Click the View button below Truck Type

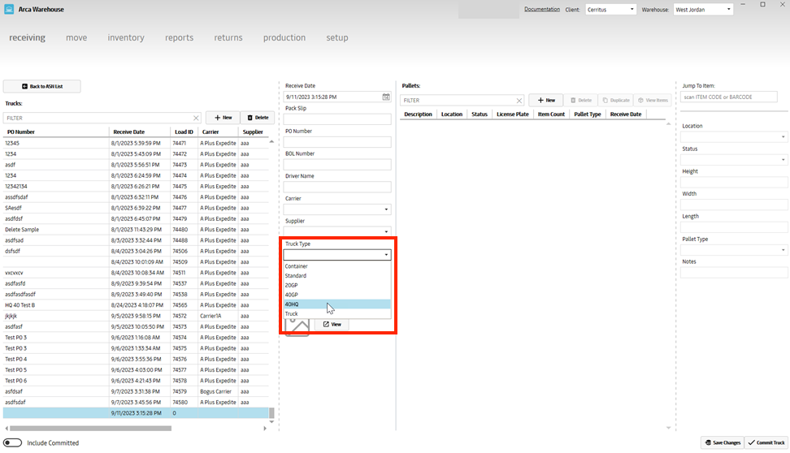pyautogui.click(x=332, y=324)
